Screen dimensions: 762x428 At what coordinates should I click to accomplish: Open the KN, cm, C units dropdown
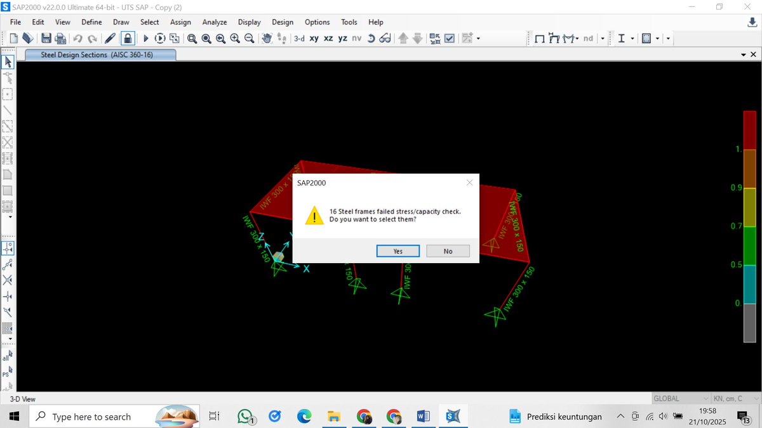[x=737, y=399]
